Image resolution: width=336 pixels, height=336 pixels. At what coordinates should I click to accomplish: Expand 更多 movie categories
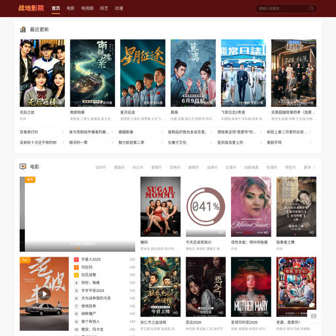309,167
